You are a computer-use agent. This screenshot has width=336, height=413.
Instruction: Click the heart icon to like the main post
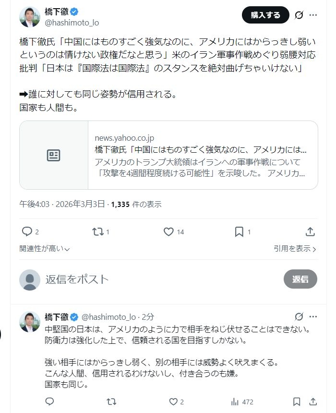coord(168,232)
